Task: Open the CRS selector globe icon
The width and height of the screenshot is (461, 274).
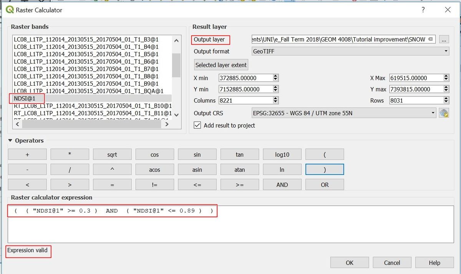Action: click(x=445, y=113)
